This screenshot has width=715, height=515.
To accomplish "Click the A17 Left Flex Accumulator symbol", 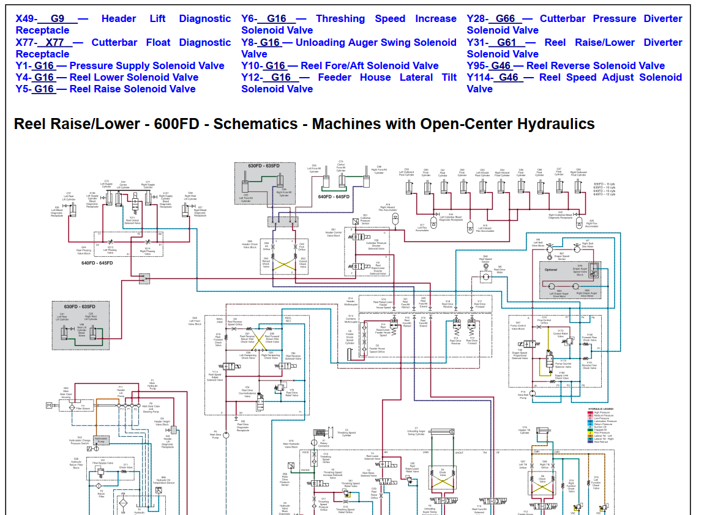I will 433,223.
